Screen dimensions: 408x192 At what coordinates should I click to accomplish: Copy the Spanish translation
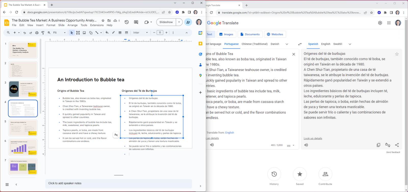tap(378, 145)
